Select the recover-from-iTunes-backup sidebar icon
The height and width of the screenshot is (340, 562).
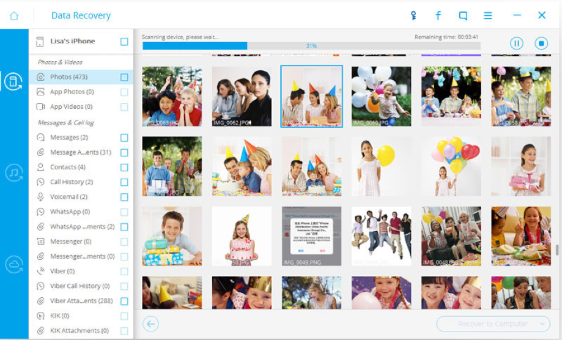14,174
